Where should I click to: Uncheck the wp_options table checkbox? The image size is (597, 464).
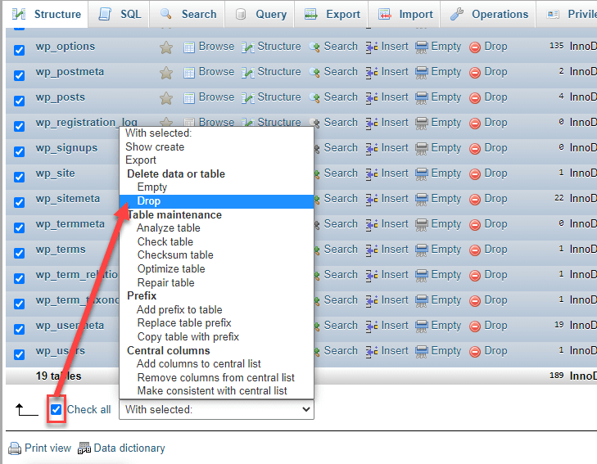point(19,50)
